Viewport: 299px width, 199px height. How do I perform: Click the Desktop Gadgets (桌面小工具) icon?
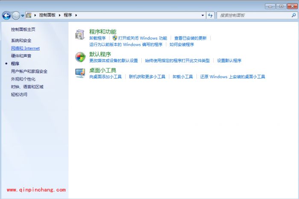(x=80, y=73)
